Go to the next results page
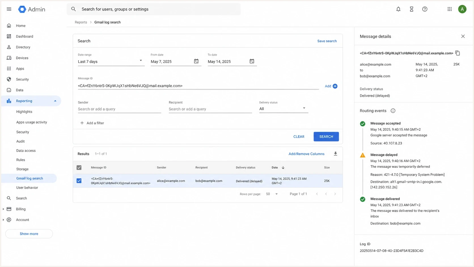474x267 pixels. 335,194
